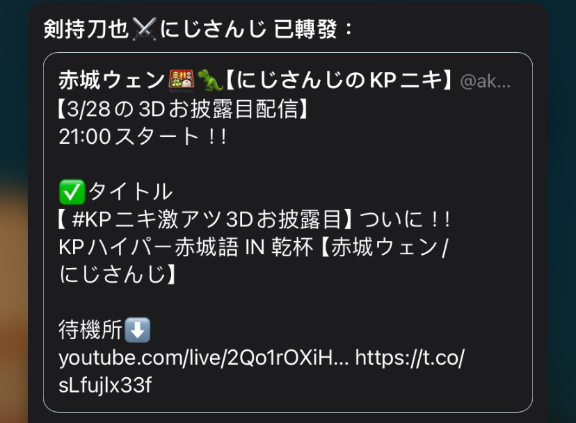Click the blue down-arrow emoji after 待機所
Viewport: 576px width, 423px height.
pyautogui.click(x=137, y=329)
